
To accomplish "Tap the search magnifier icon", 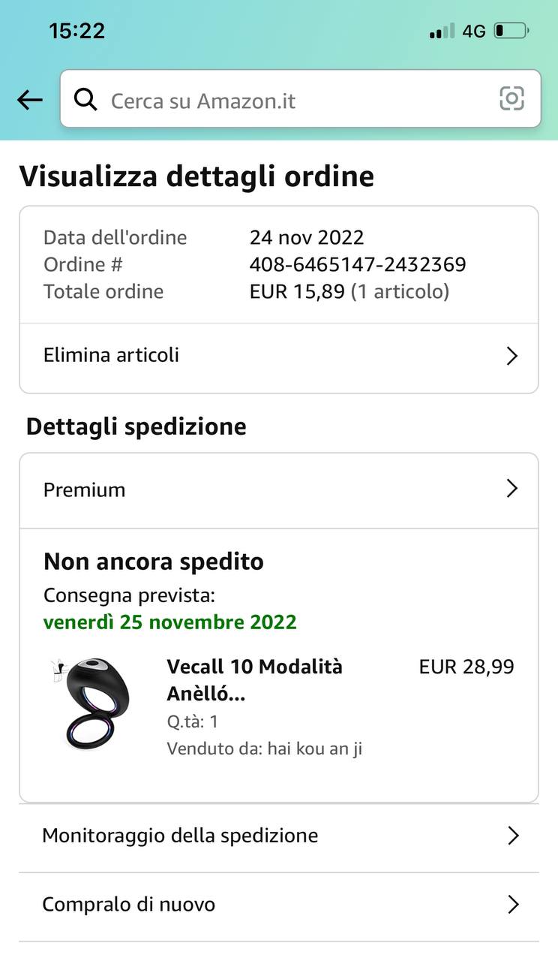I will [85, 99].
